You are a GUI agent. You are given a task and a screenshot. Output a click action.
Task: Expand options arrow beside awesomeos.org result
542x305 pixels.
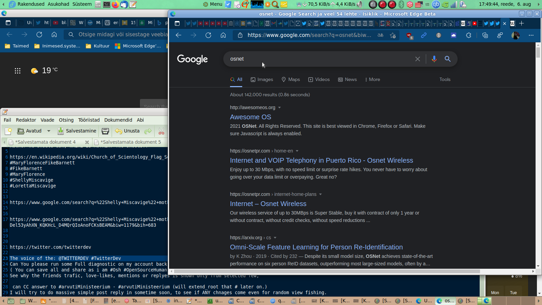(x=279, y=108)
